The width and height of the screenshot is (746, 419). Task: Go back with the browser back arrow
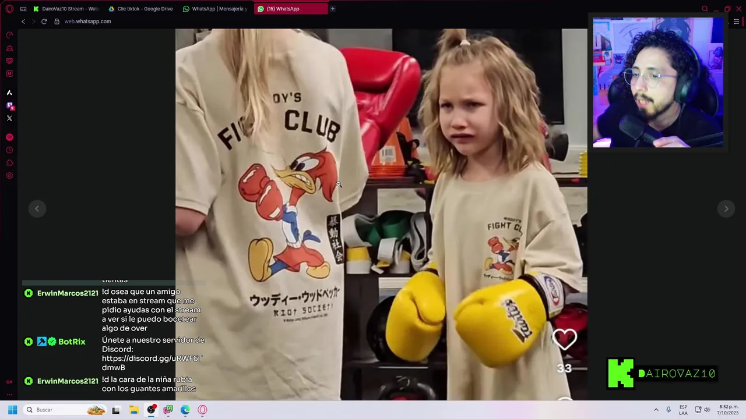(x=23, y=22)
